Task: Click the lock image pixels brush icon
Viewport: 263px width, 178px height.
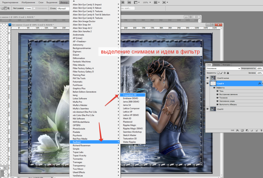Action: coord(221,73)
